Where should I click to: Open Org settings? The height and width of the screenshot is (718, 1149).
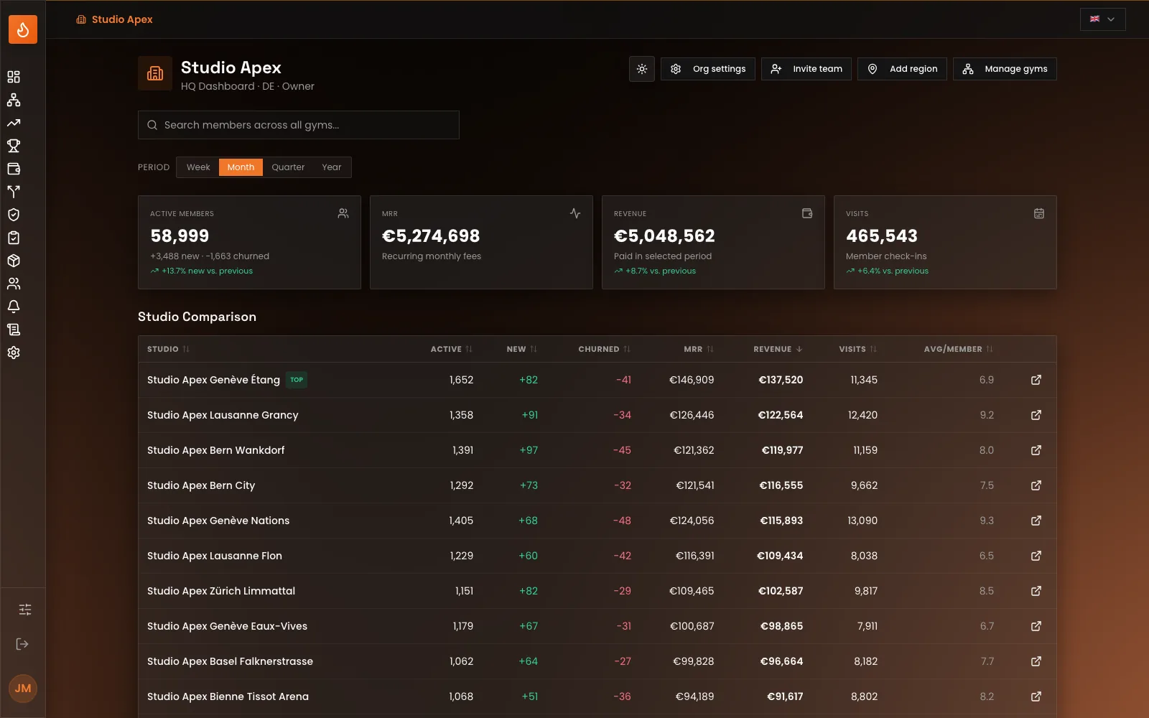(708, 69)
